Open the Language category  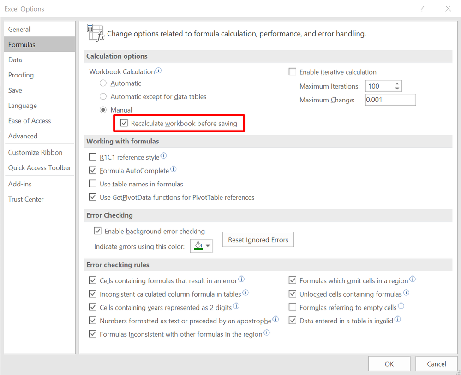(x=40, y=106)
